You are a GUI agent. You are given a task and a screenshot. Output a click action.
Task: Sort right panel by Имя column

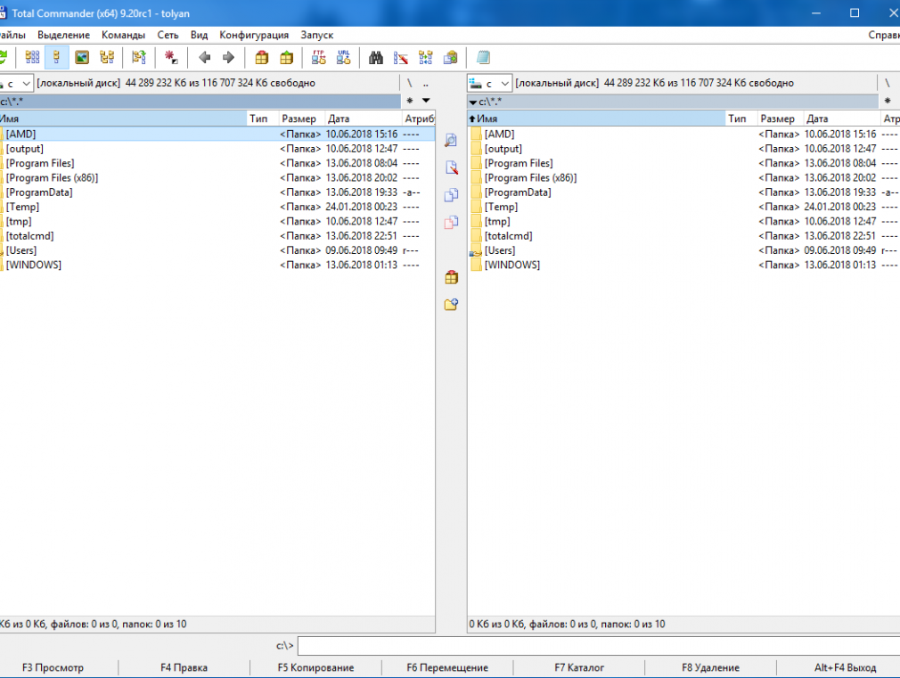(x=596, y=118)
